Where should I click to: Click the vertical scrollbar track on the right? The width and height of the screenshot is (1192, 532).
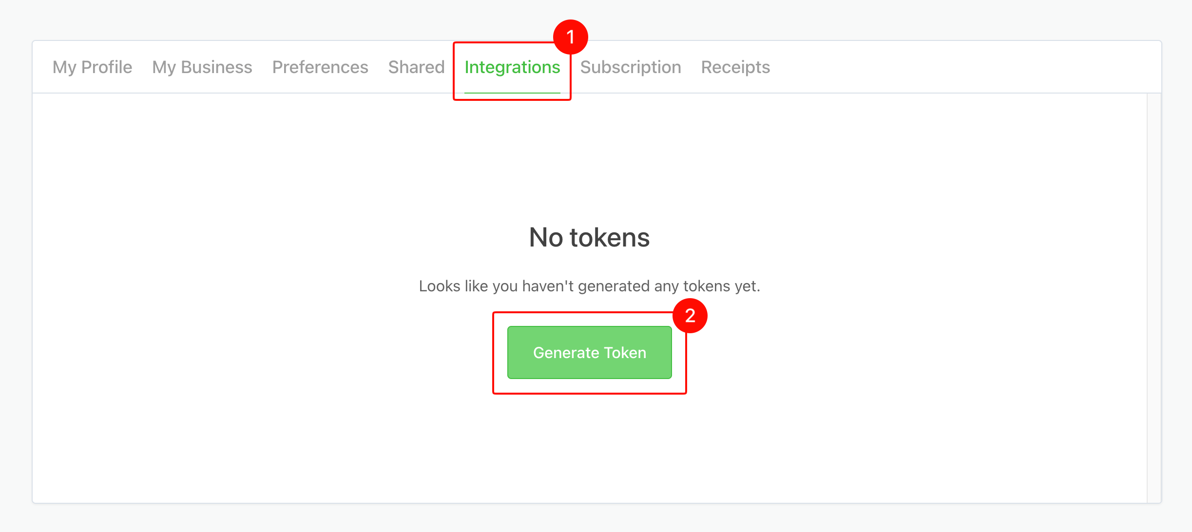point(1154,297)
